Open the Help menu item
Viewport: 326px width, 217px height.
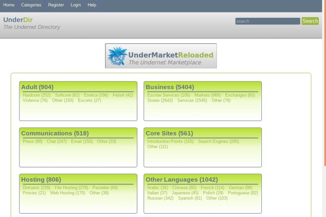pos(92,5)
